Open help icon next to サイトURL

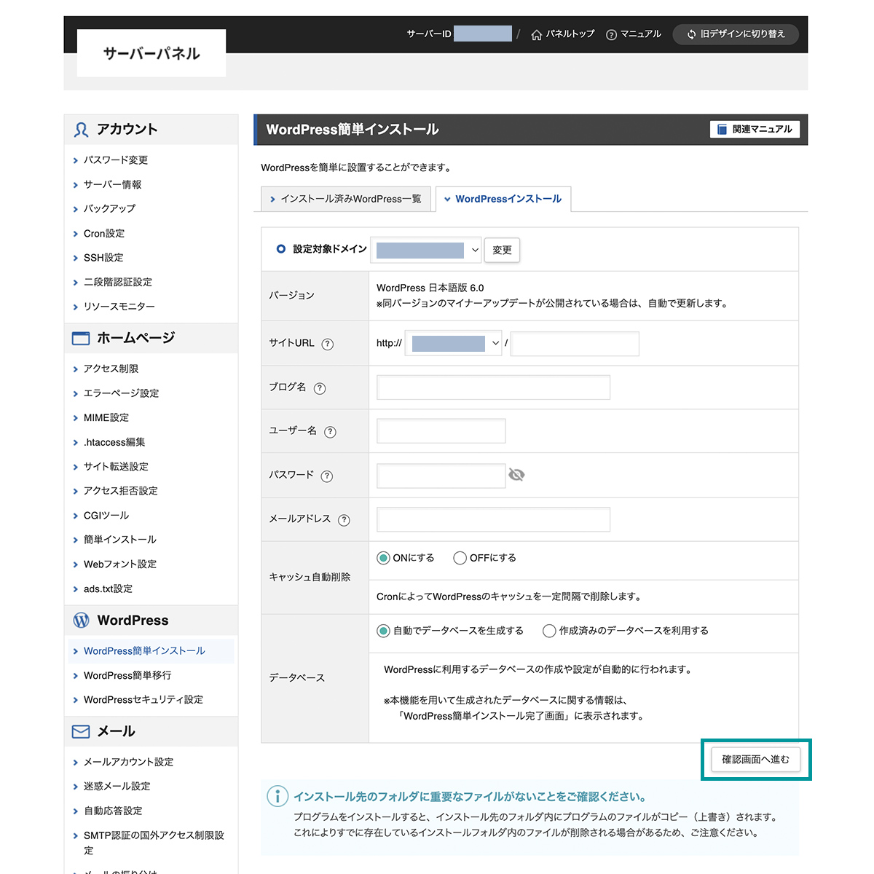point(328,344)
